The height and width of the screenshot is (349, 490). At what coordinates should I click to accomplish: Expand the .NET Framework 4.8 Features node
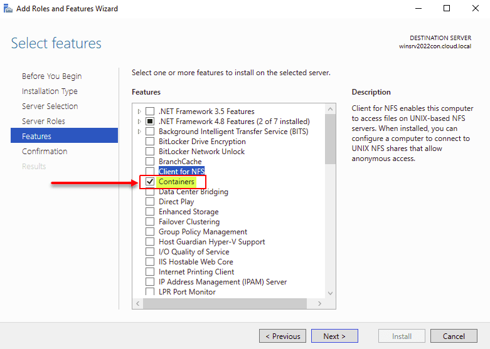click(x=139, y=122)
